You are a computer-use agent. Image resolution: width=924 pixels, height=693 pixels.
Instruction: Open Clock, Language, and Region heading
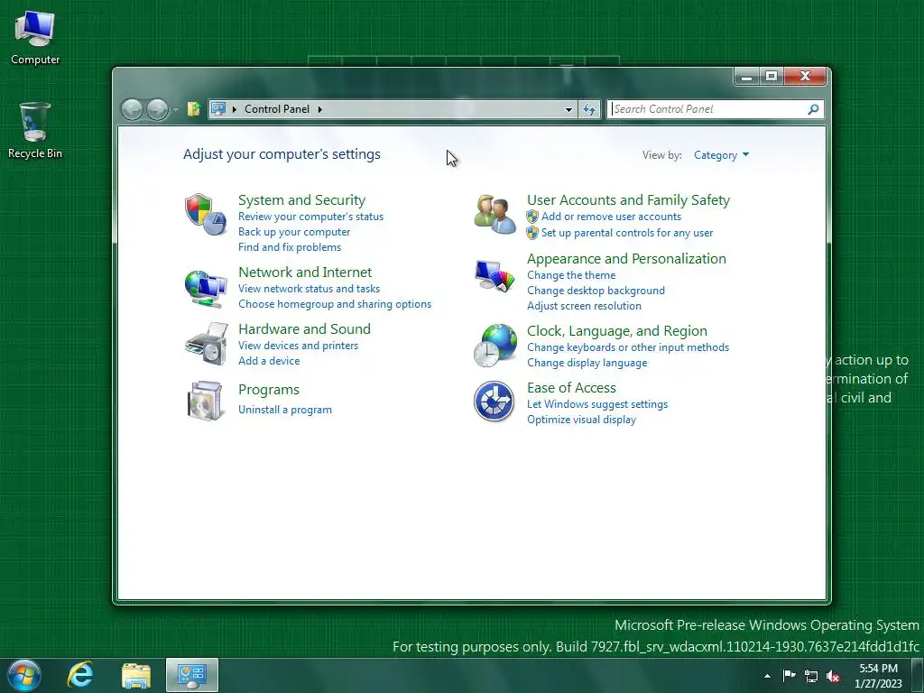(617, 331)
